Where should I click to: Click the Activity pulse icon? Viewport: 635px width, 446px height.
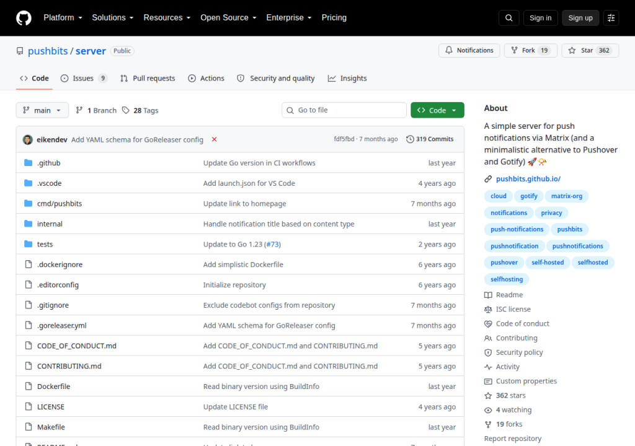[x=488, y=367]
